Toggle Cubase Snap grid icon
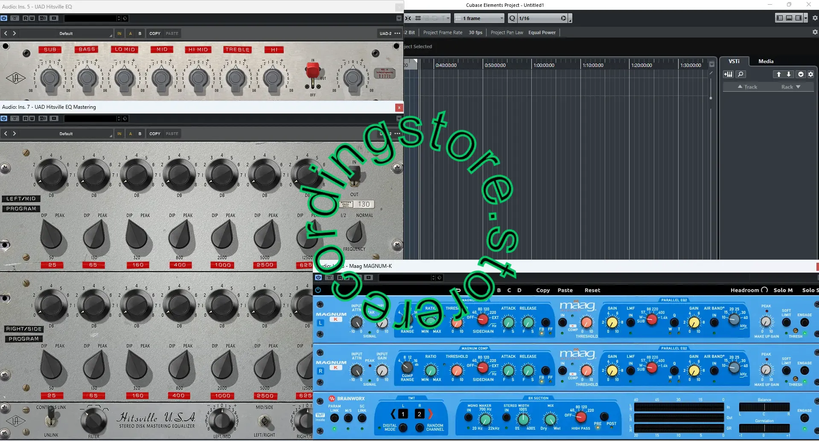Viewport: 819px width, 441px height. pyautogui.click(x=418, y=18)
